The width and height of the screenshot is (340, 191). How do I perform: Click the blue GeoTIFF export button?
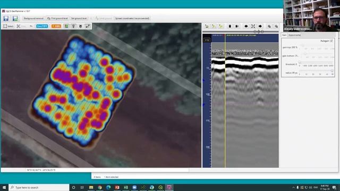click(42, 26)
